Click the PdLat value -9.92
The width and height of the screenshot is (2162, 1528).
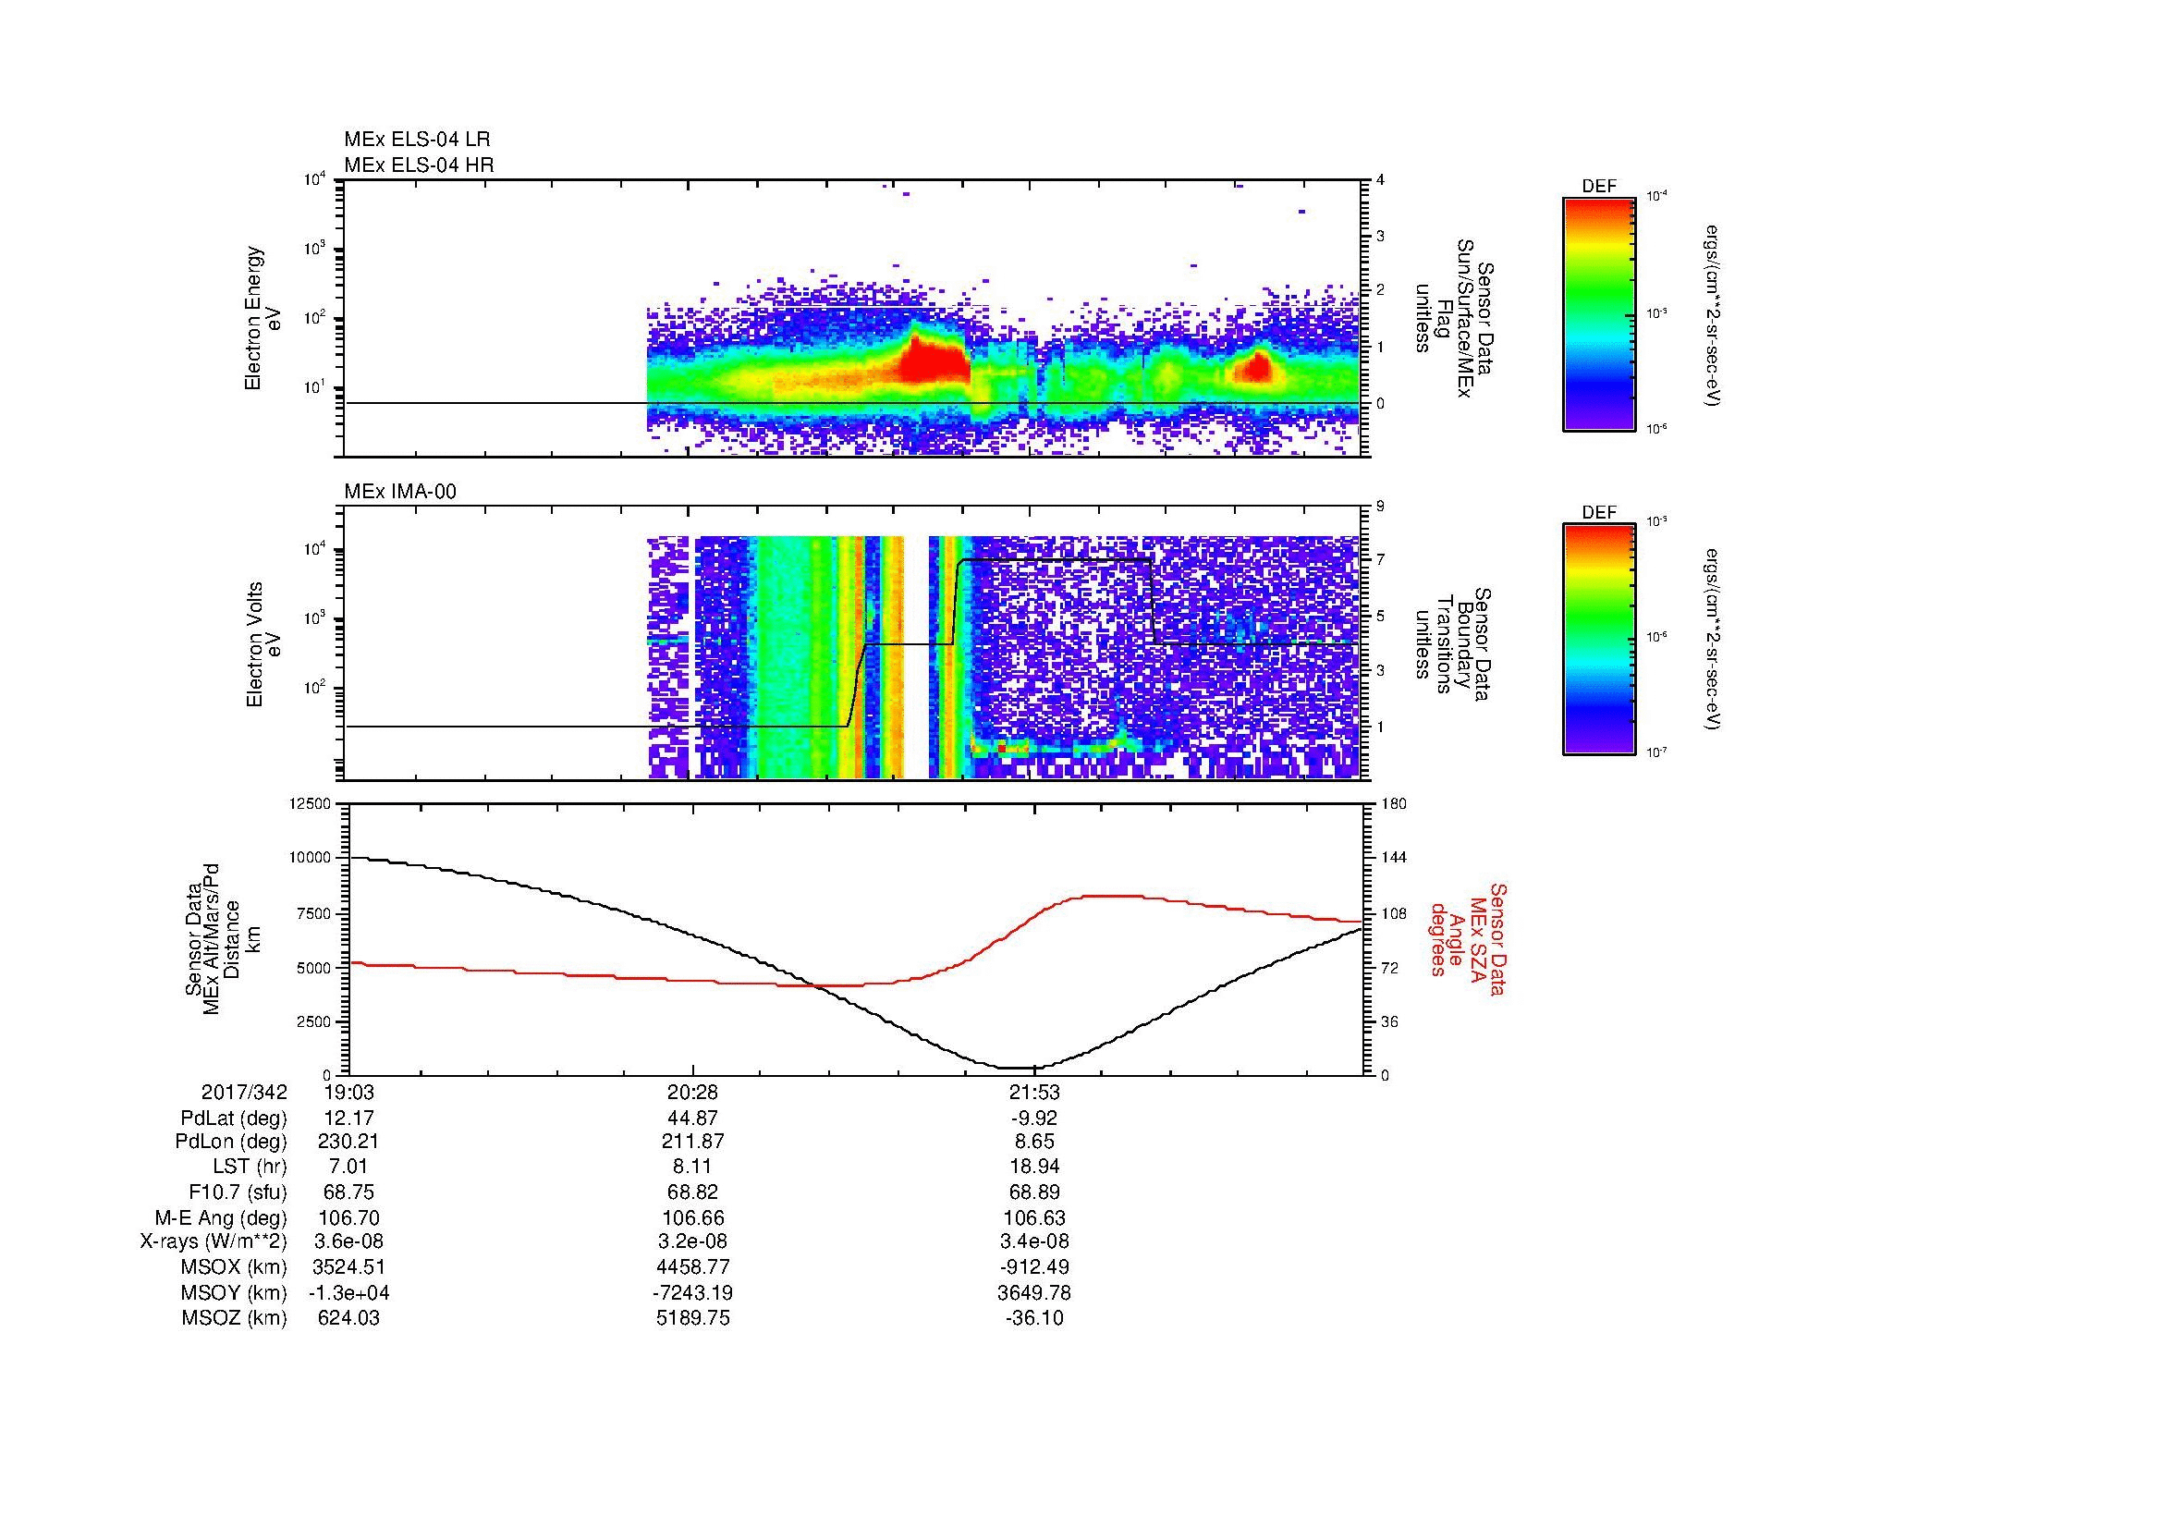point(1035,1118)
